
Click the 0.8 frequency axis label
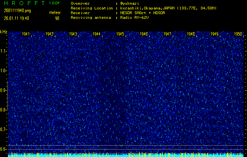click(4, 110)
